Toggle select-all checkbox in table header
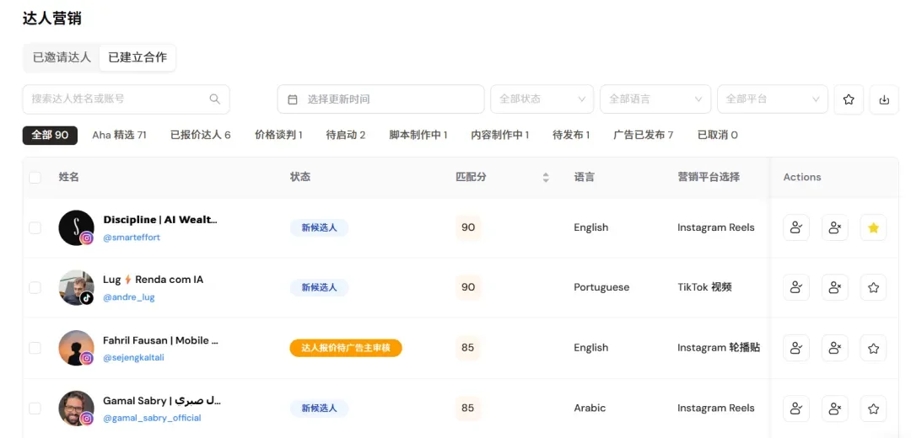 [x=35, y=178]
